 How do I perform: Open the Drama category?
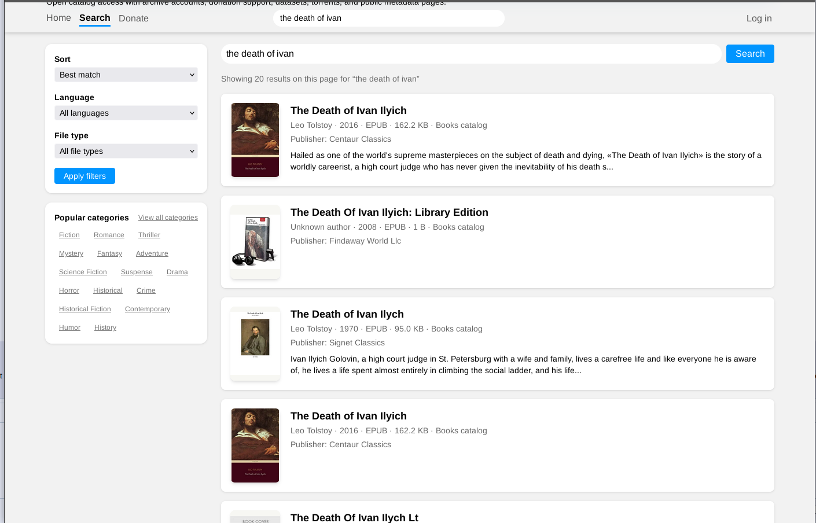coord(177,272)
